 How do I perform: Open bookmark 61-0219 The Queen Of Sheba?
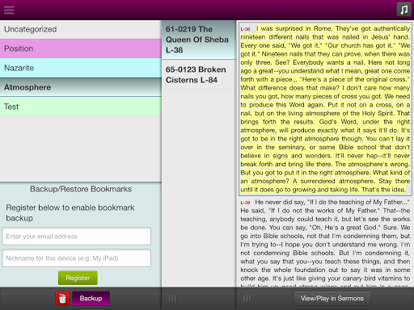coord(199,40)
